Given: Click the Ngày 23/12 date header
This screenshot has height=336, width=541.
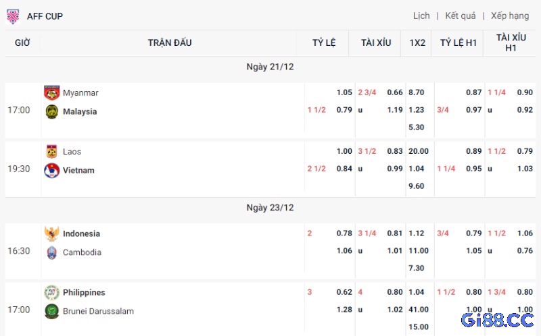Looking at the screenshot, I should tap(270, 208).
